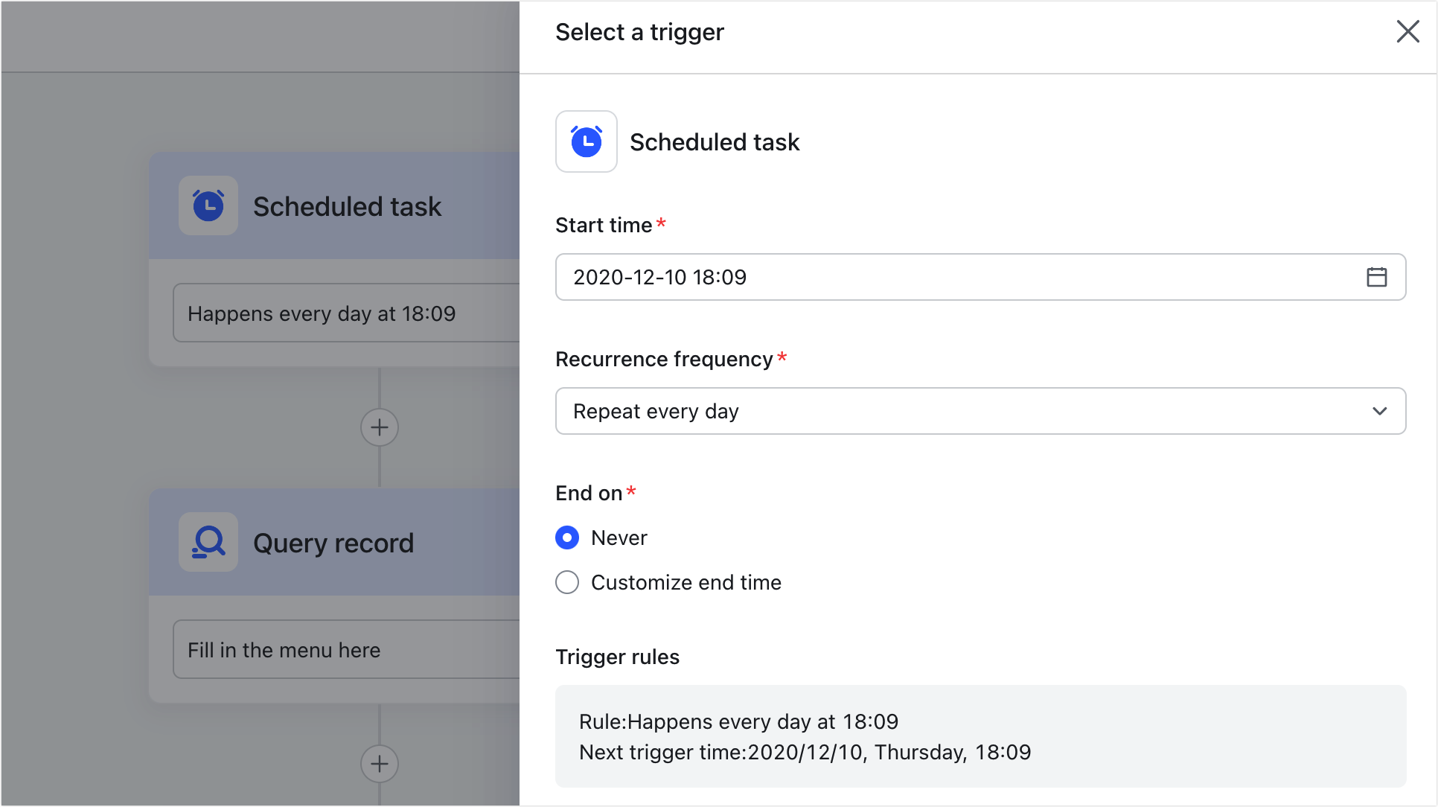Image resolution: width=1438 pixels, height=807 pixels.
Task: Click the Query record magnifier icon
Action: tap(208, 542)
